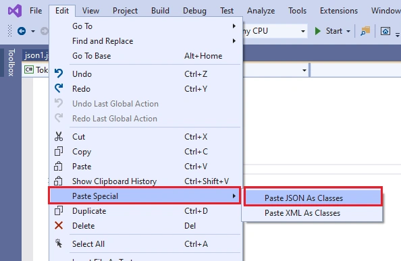
Task: Open the File menu
Action: [x=36, y=11]
